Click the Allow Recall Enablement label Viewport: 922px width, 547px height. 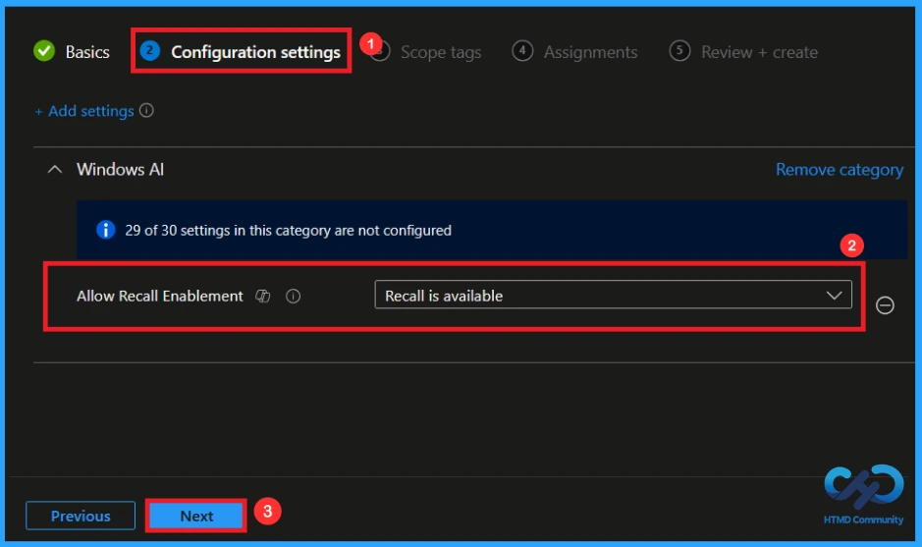click(159, 296)
